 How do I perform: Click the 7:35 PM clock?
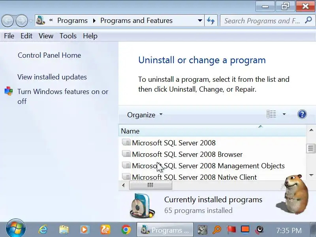point(289,230)
